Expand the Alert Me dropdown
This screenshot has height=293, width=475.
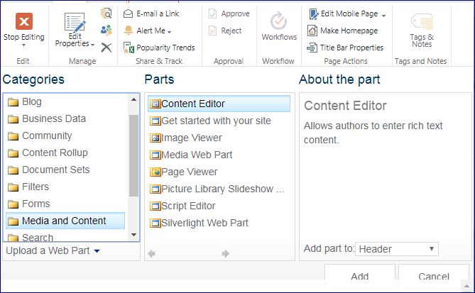point(170,31)
